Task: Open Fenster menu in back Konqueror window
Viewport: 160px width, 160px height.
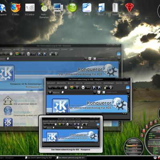Action: point(64,50)
